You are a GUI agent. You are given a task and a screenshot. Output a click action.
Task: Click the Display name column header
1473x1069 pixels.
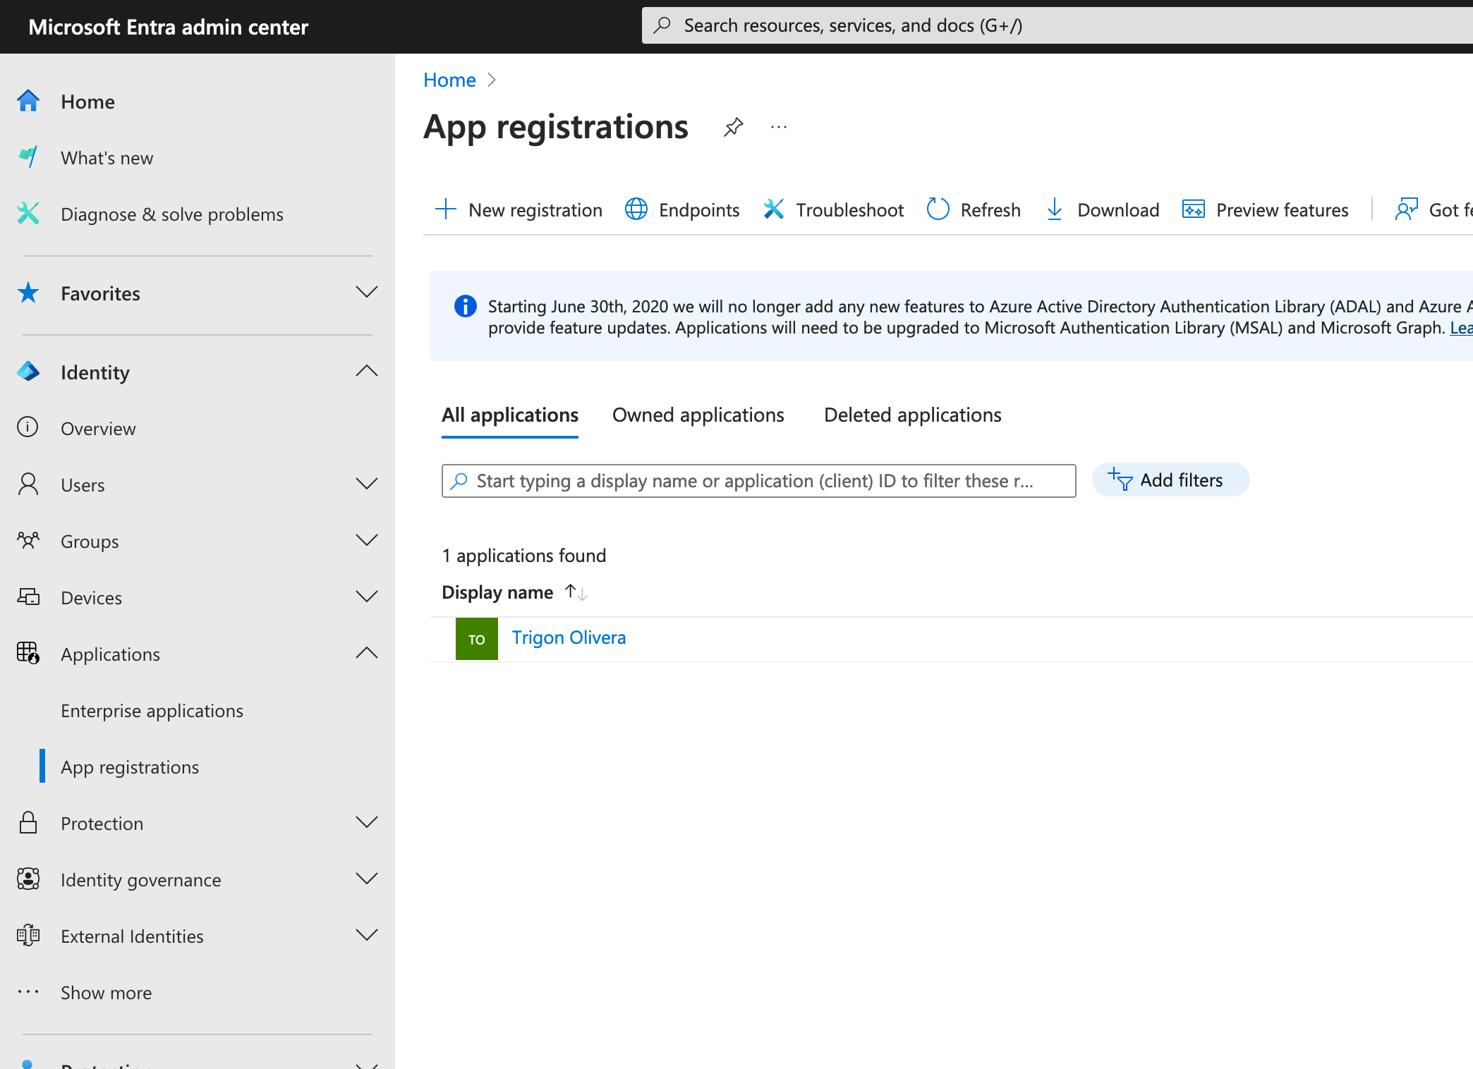click(x=497, y=592)
